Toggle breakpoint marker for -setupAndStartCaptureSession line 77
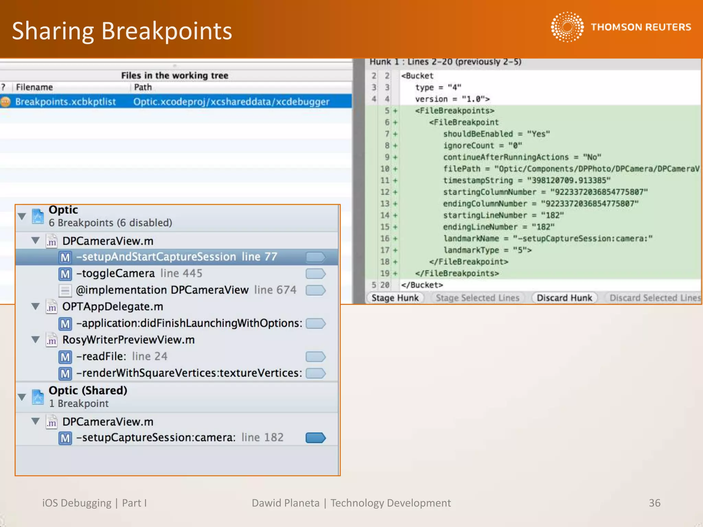 pos(315,257)
